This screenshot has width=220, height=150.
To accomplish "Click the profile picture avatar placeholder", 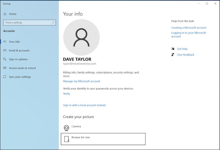I will 81,37.
